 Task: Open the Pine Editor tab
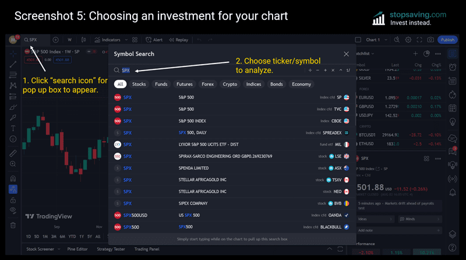pyautogui.click(x=77, y=249)
